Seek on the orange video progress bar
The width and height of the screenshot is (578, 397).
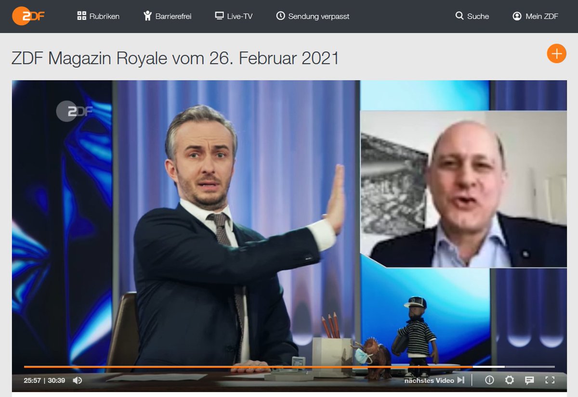[289, 367]
